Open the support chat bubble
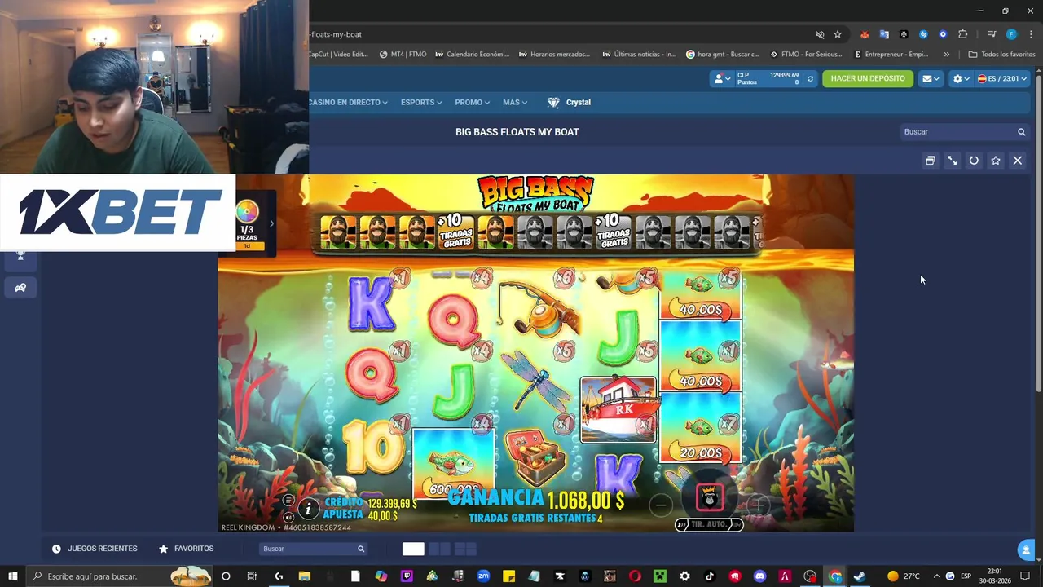1043x587 pixels. (x=1027, y=550)
